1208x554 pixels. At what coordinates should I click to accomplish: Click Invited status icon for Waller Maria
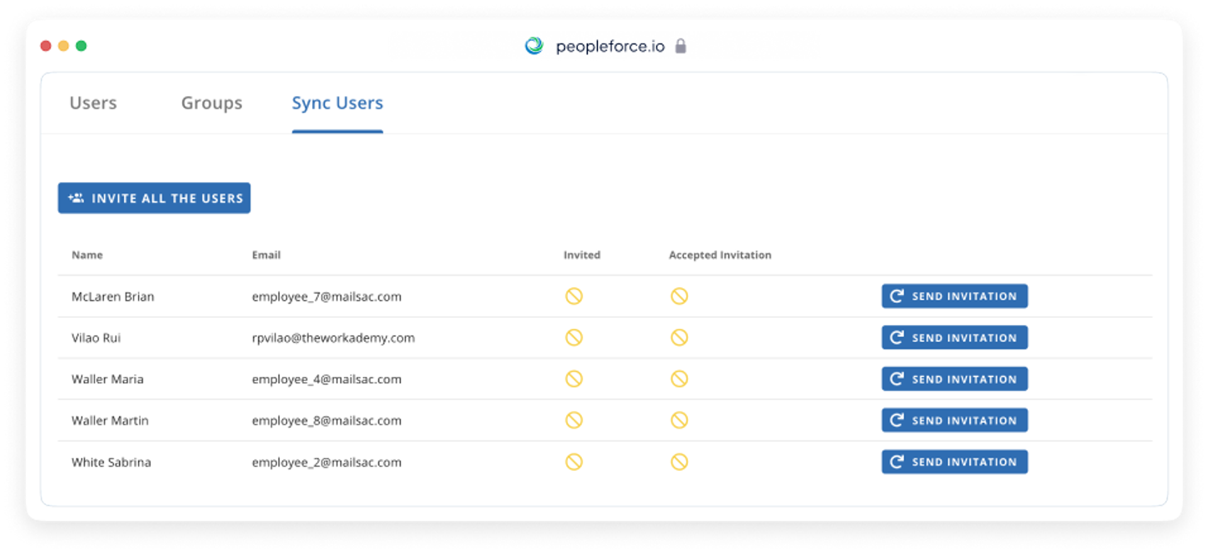click(574, 379)
